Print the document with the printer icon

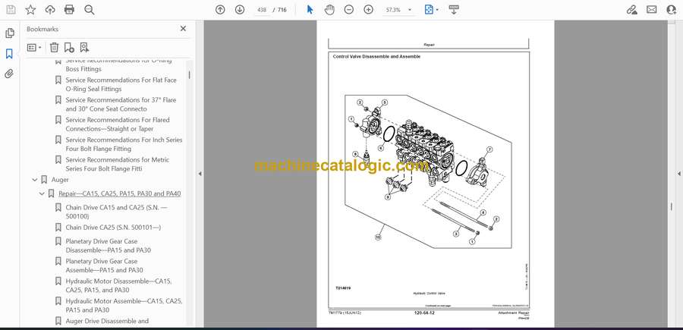click(x=69, y=10)
